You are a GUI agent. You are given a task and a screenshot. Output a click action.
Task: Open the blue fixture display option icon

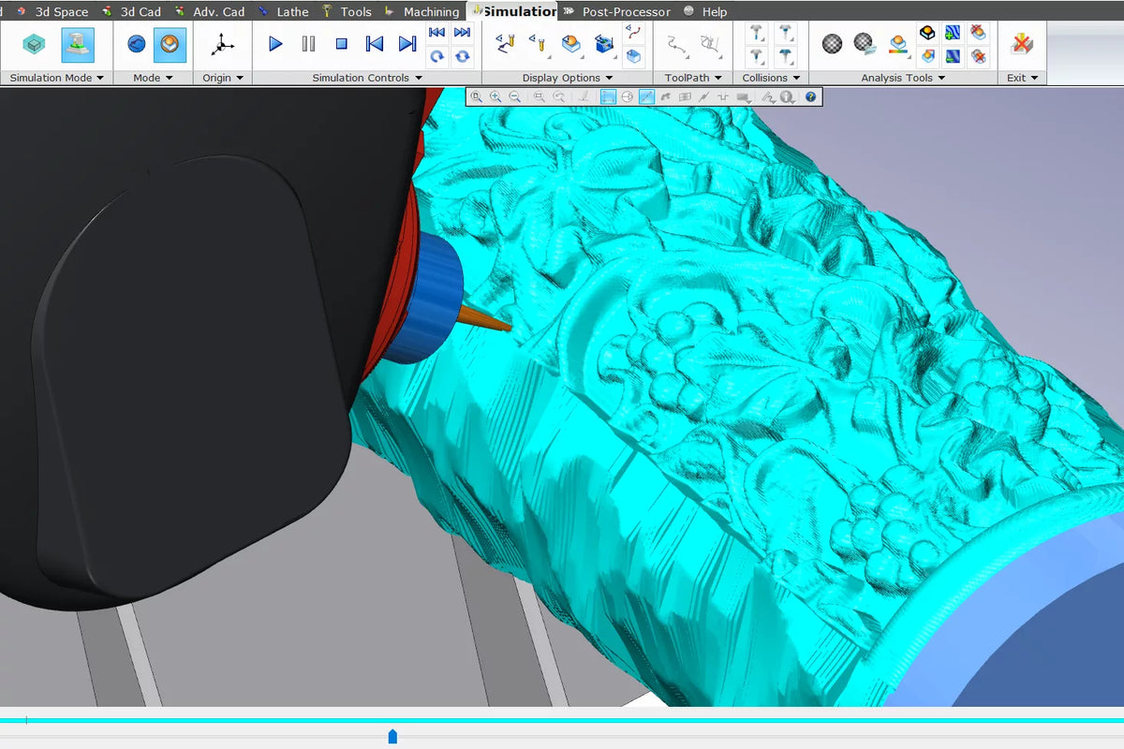[x=604, y=44]
